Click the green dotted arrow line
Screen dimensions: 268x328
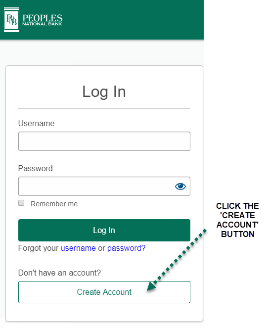point(180,256)
